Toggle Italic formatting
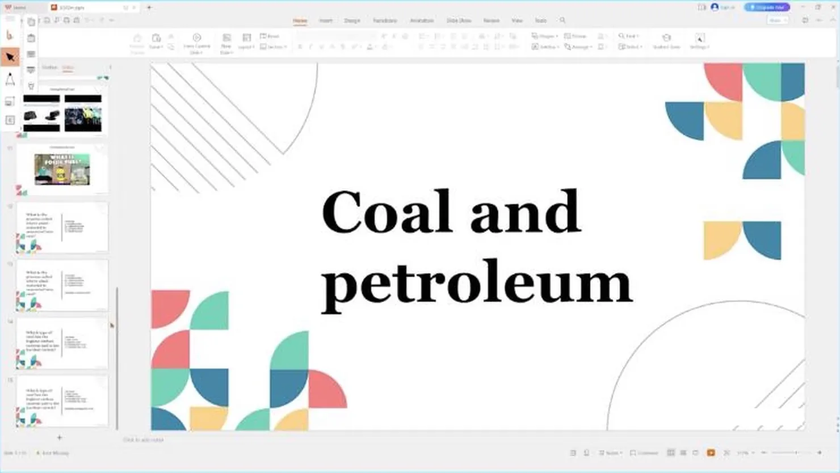 pyautogui.click(x=310, y=47)
